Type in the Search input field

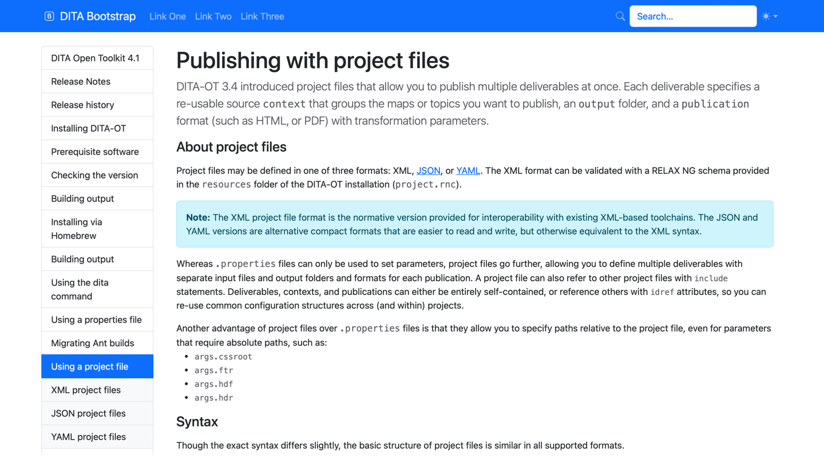point(692,16)
